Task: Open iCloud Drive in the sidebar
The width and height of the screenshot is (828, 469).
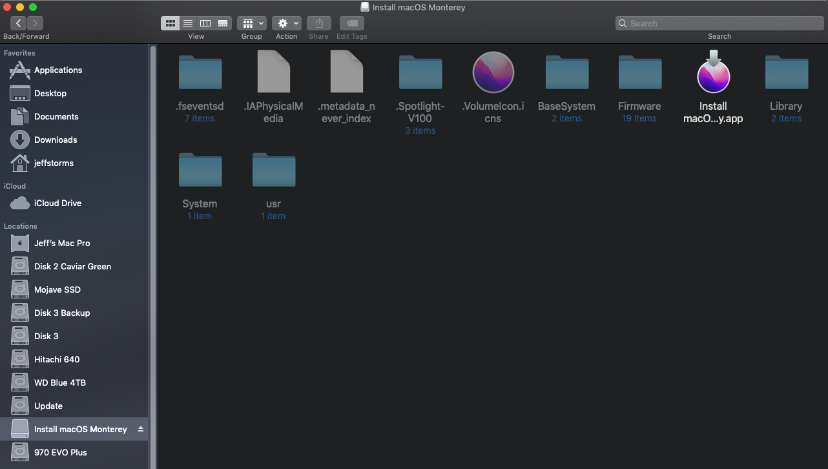Action: [x=74, y=203]
